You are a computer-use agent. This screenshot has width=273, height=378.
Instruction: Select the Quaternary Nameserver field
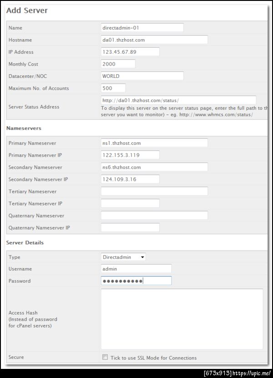pos(154,215)
